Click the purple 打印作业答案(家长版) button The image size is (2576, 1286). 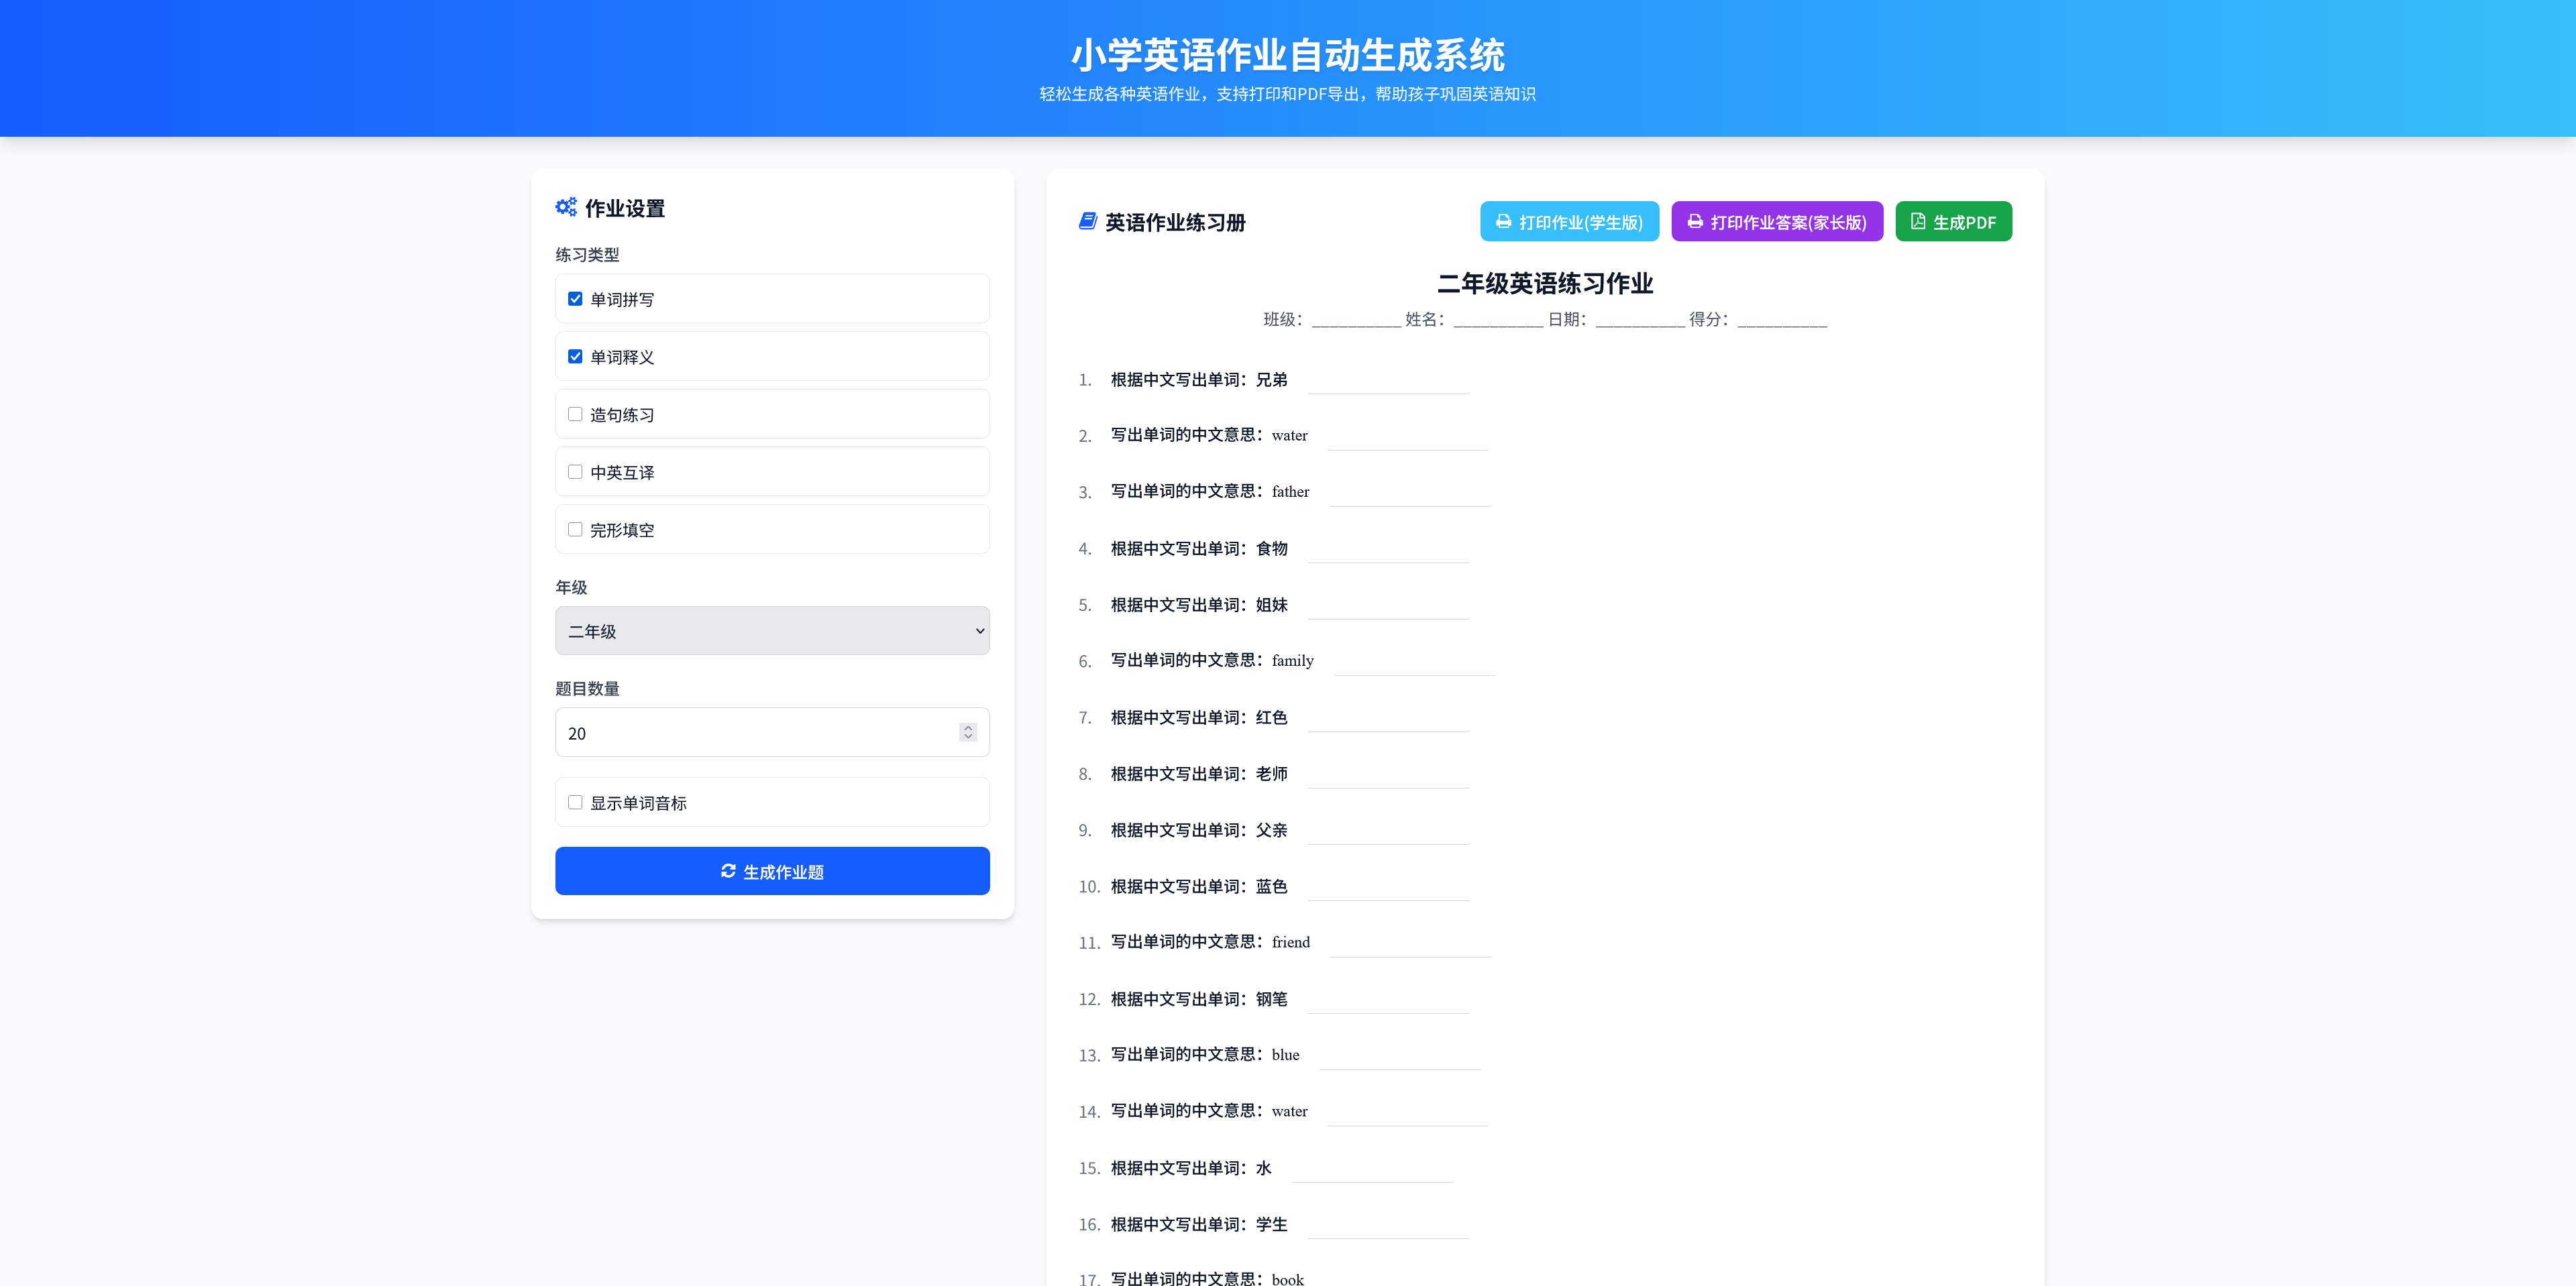[1777, 221]
